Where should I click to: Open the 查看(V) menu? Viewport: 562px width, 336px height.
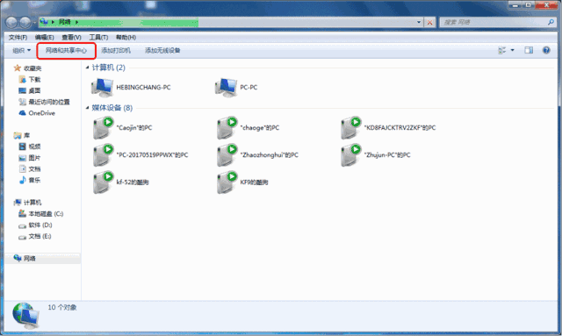tap(71, 37)
